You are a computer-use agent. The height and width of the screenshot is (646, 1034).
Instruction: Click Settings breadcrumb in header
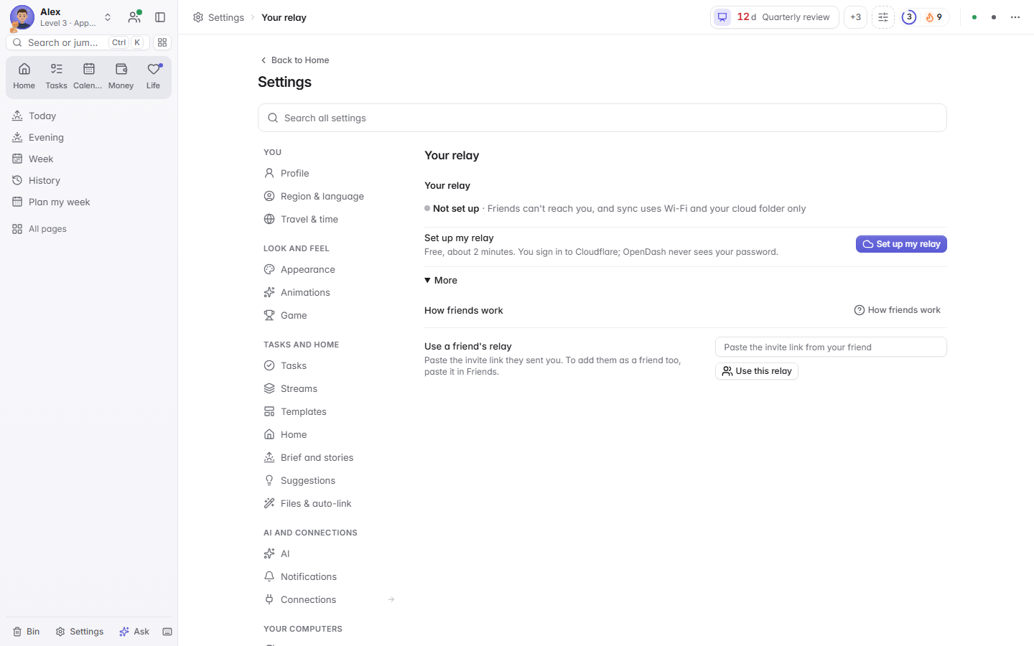(219, 17)
